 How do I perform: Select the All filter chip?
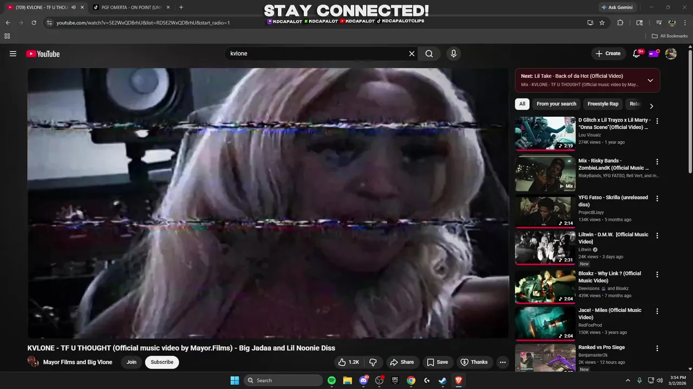pyautogui.click(x=522, y=104)
